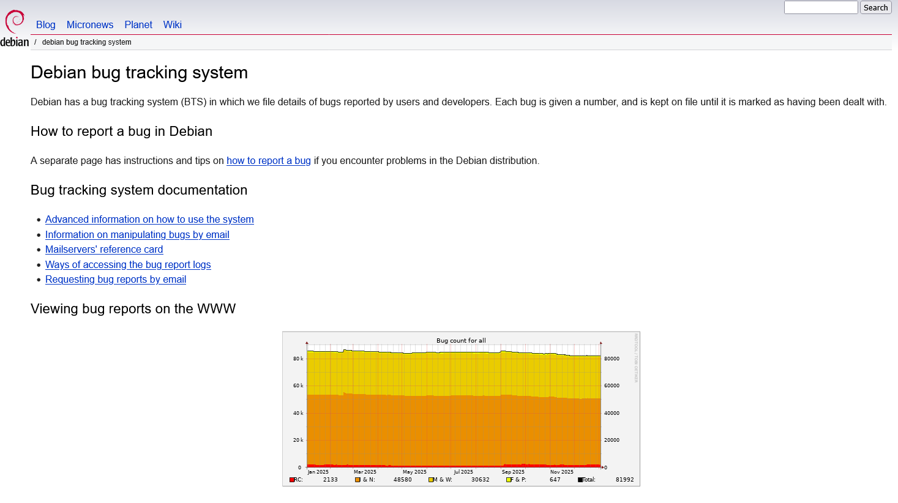Viewport: 898px width, 503px height.
Task: Open the Blog menu item
Action: click(x=45, y=24)
